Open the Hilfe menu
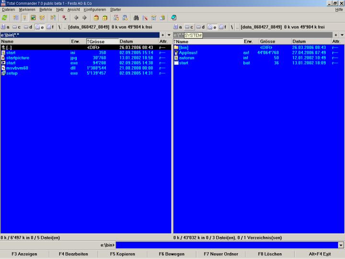 [x=339, y=10]
